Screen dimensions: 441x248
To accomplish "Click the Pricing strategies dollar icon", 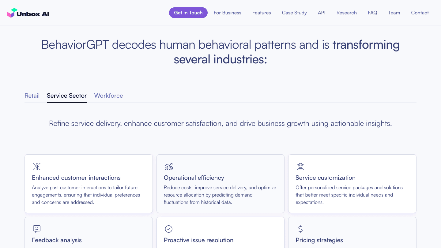I will pos(300,229).
